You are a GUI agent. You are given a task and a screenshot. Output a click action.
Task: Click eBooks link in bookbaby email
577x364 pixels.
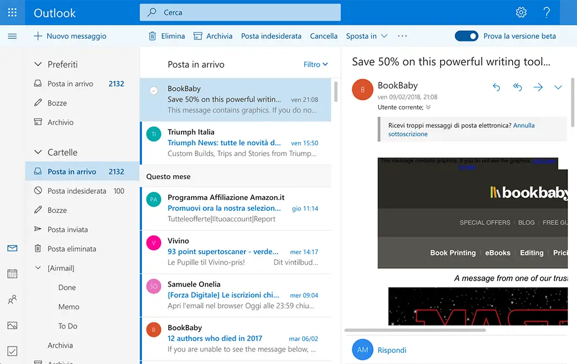(498, 253)
